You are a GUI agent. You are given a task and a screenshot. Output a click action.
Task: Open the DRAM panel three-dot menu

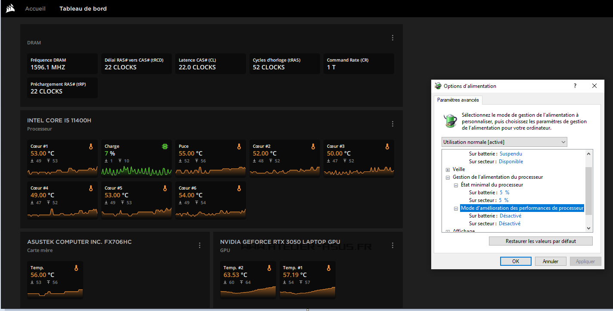point(392,38)
